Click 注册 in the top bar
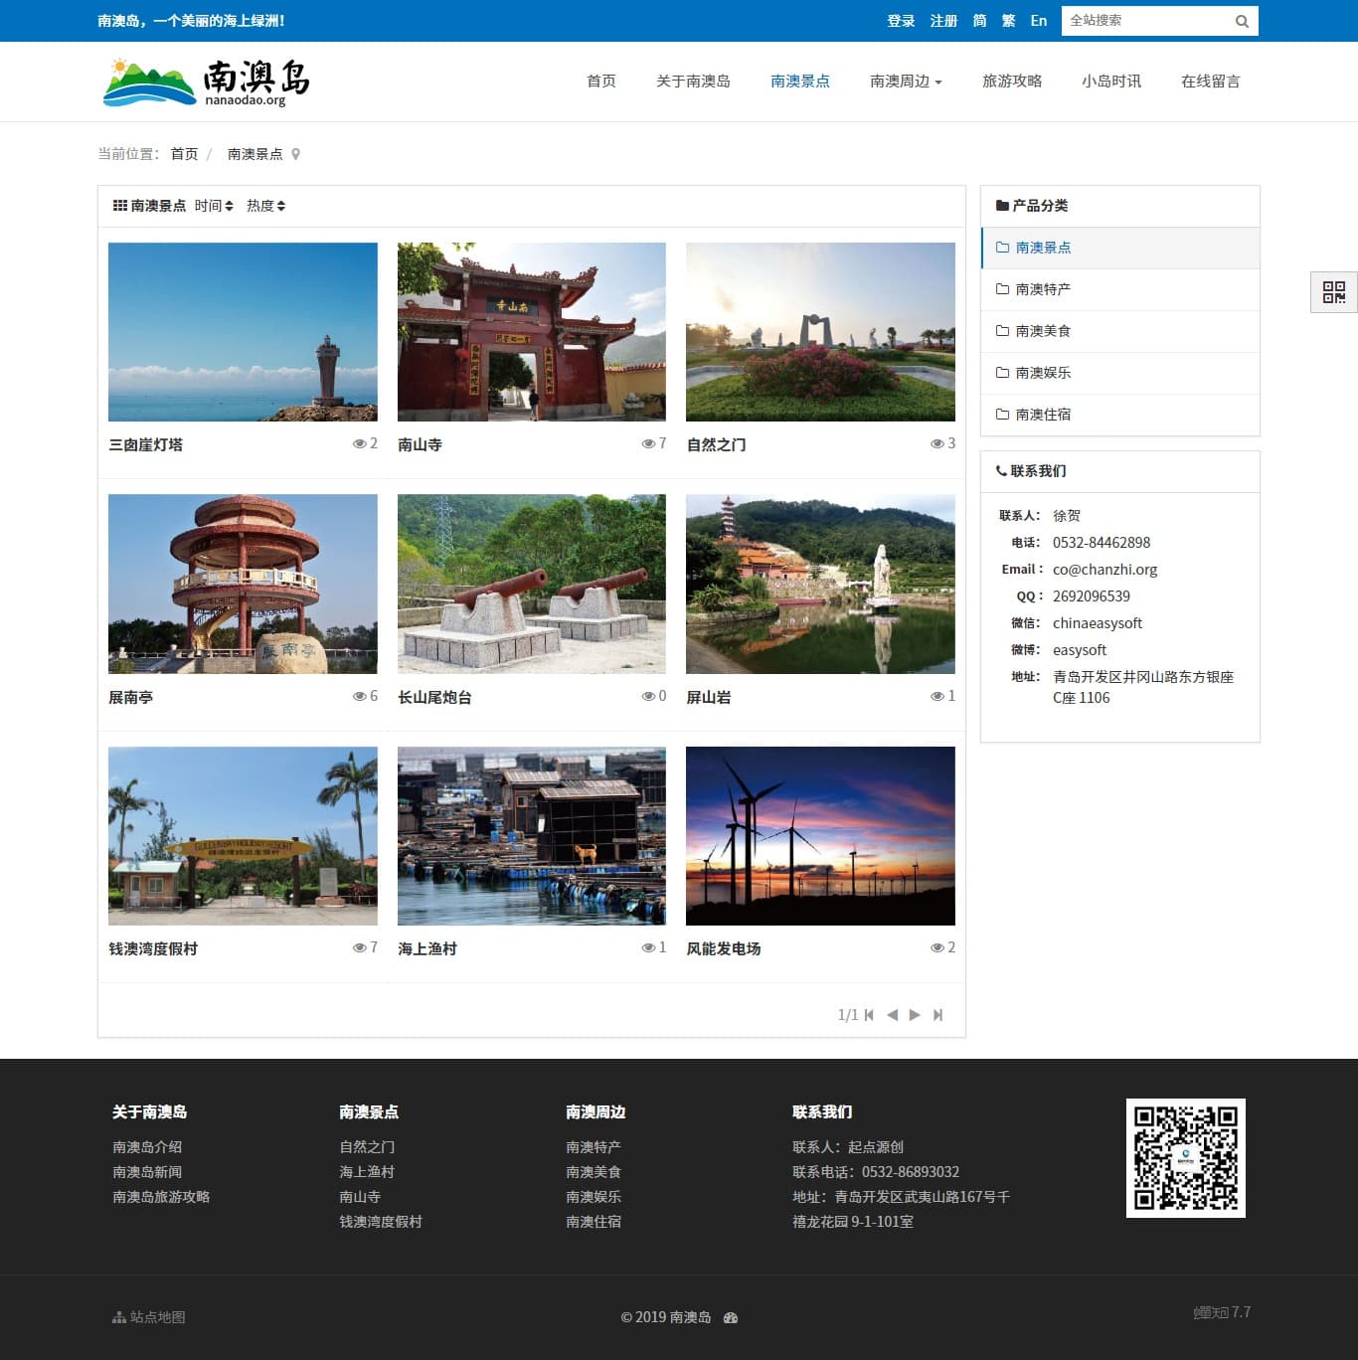1358x1360 pixels. [943, 21]
